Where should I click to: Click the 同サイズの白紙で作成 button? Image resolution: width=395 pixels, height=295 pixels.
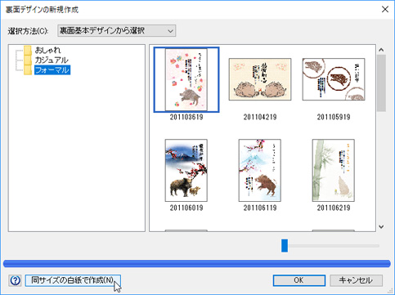[73, 280]
